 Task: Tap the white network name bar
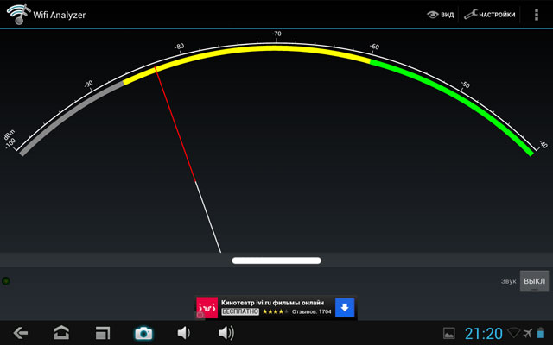point(276,260)
